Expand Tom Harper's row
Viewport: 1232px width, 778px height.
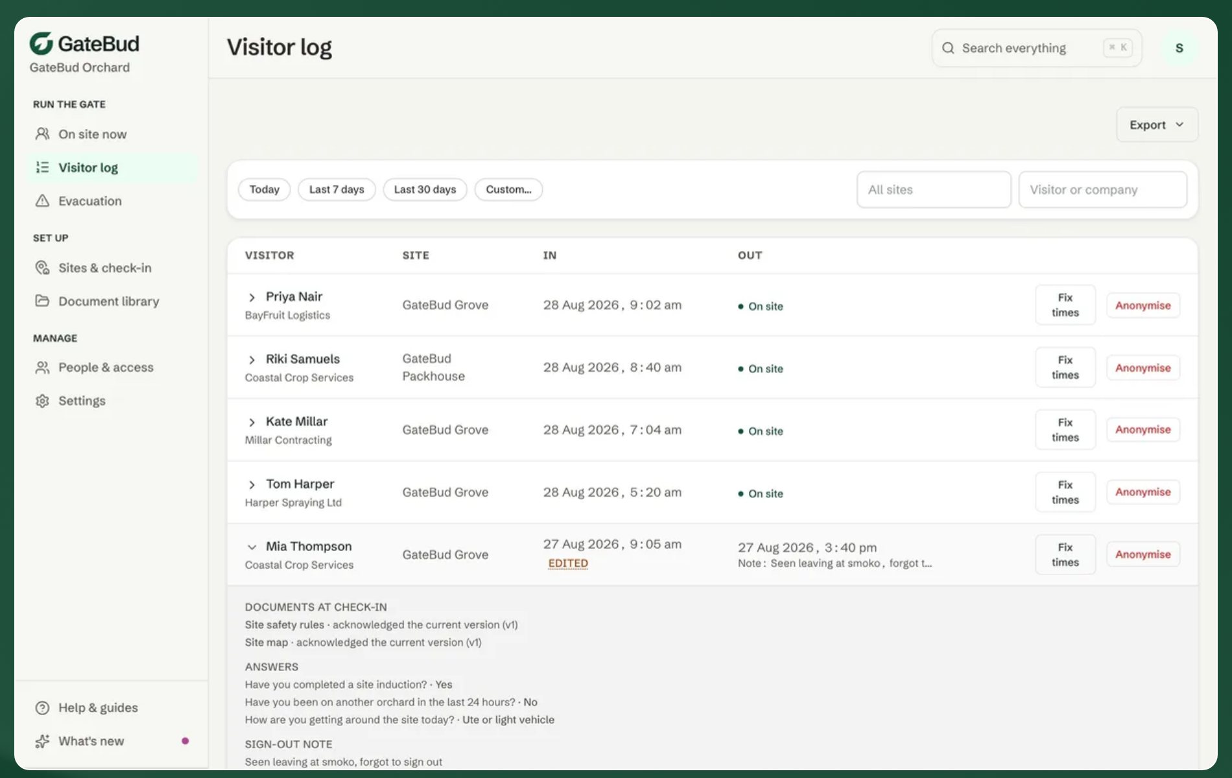click(252, 484)
